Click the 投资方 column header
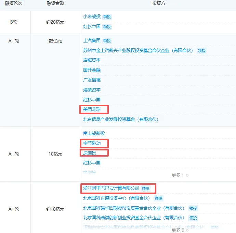This screenshot has width=236, height=233. click(x=159, y=3)
